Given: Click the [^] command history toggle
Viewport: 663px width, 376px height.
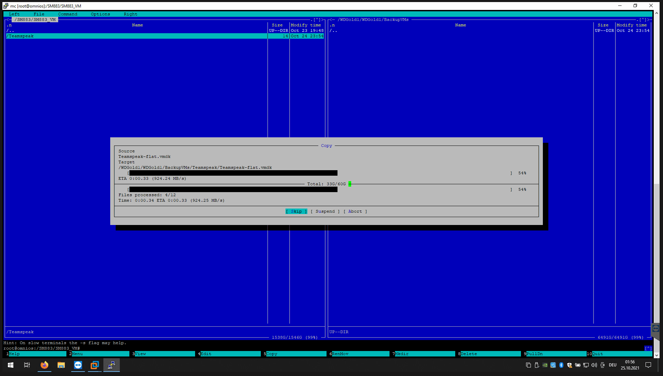Looking at the screenshot, I should click(x=648, y=348).
